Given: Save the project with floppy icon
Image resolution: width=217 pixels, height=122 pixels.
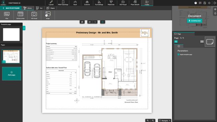Looking at the screenshot, I should click(205, 3).
